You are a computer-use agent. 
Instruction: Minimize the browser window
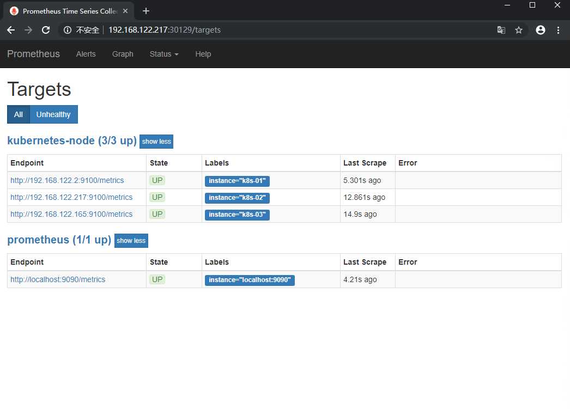(507, 5)
